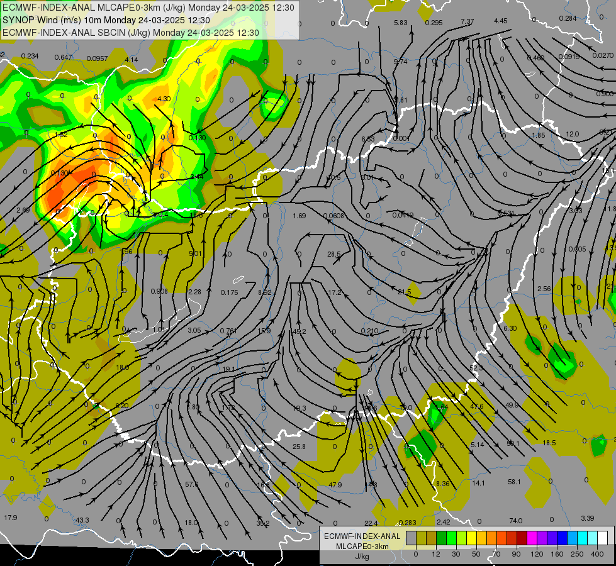
Task: Click the 'ECMWF-INDEX-ANAL MLCAPE0-3km' header line
Action: pyautogui.click(x=148, y=8)
